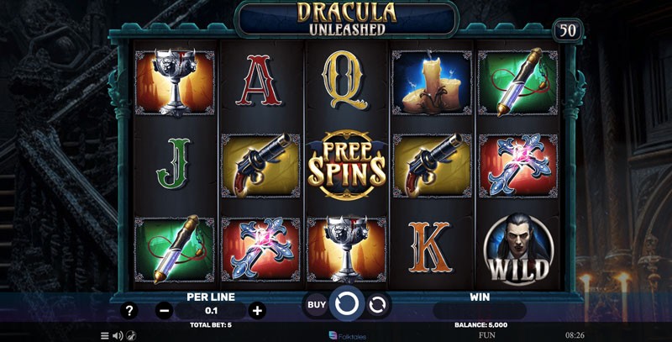Click the Folktales logo link

tap(347, 336)
